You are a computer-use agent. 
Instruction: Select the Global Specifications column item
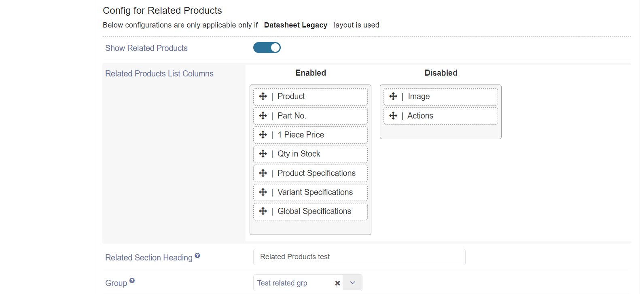(314, 211)
